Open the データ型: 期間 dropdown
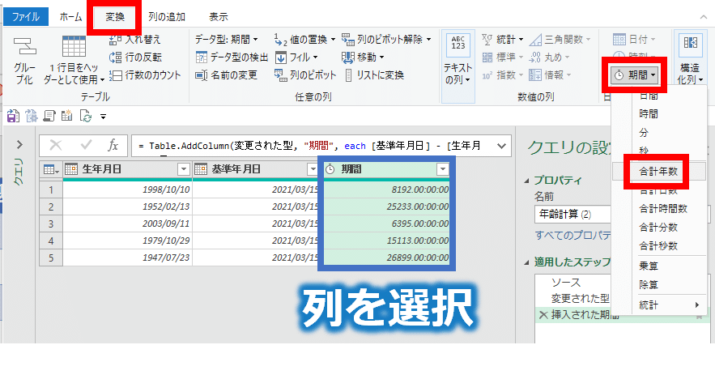The height and width of the screenshot is (379, 715). pos(227,40)
